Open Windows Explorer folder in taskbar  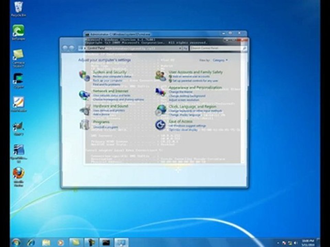46,243
